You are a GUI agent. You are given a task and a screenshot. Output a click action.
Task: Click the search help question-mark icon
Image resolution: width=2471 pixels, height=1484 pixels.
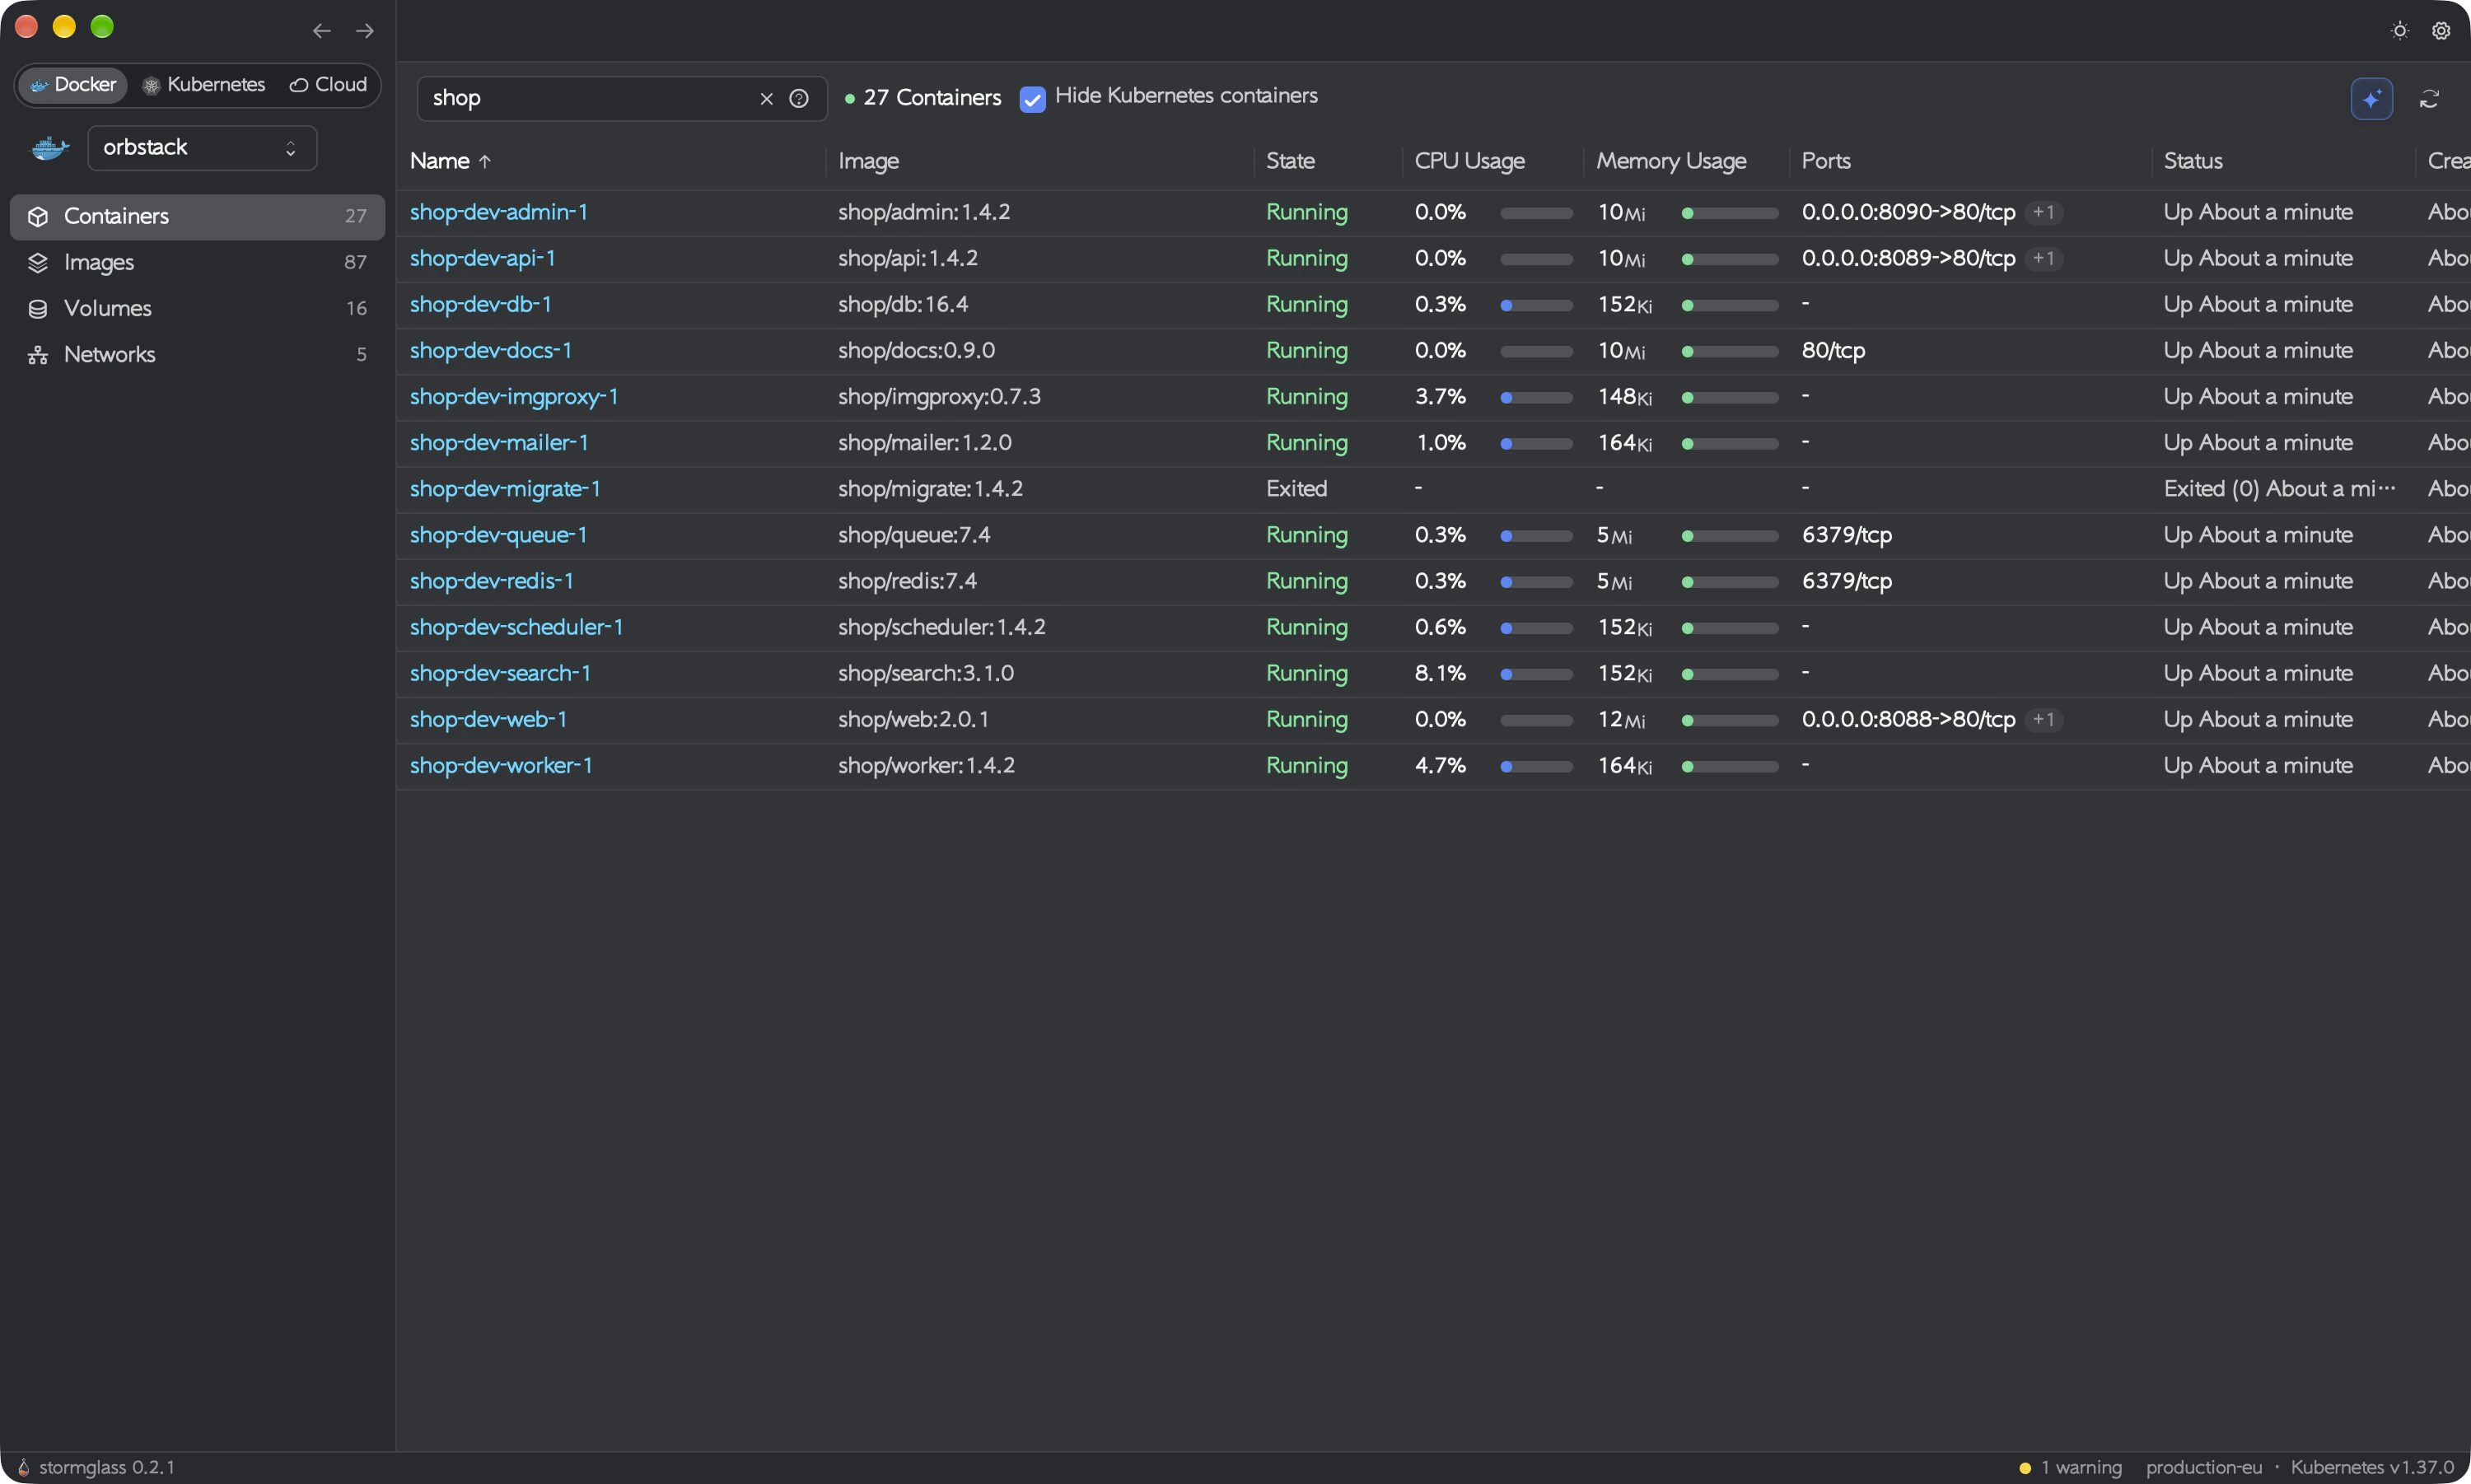[x=798, y=98]
